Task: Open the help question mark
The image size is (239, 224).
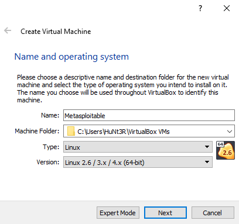Action: pyautogui.click(x=200, y=8)
